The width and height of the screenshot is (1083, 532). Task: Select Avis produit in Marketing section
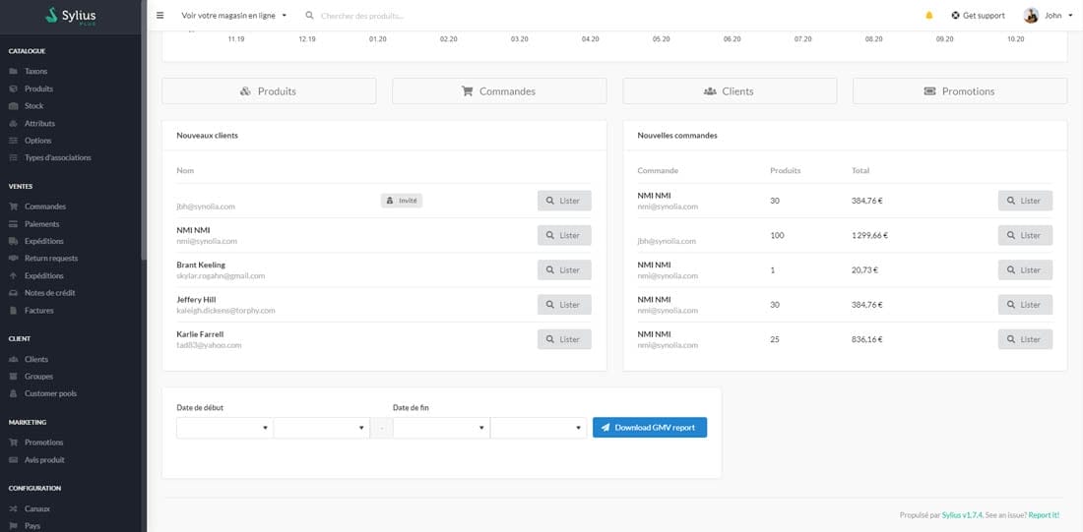click(44, 460)
